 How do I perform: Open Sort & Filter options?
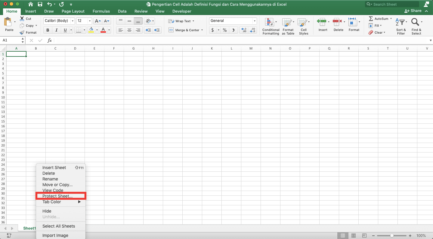(x=401, y=26)
